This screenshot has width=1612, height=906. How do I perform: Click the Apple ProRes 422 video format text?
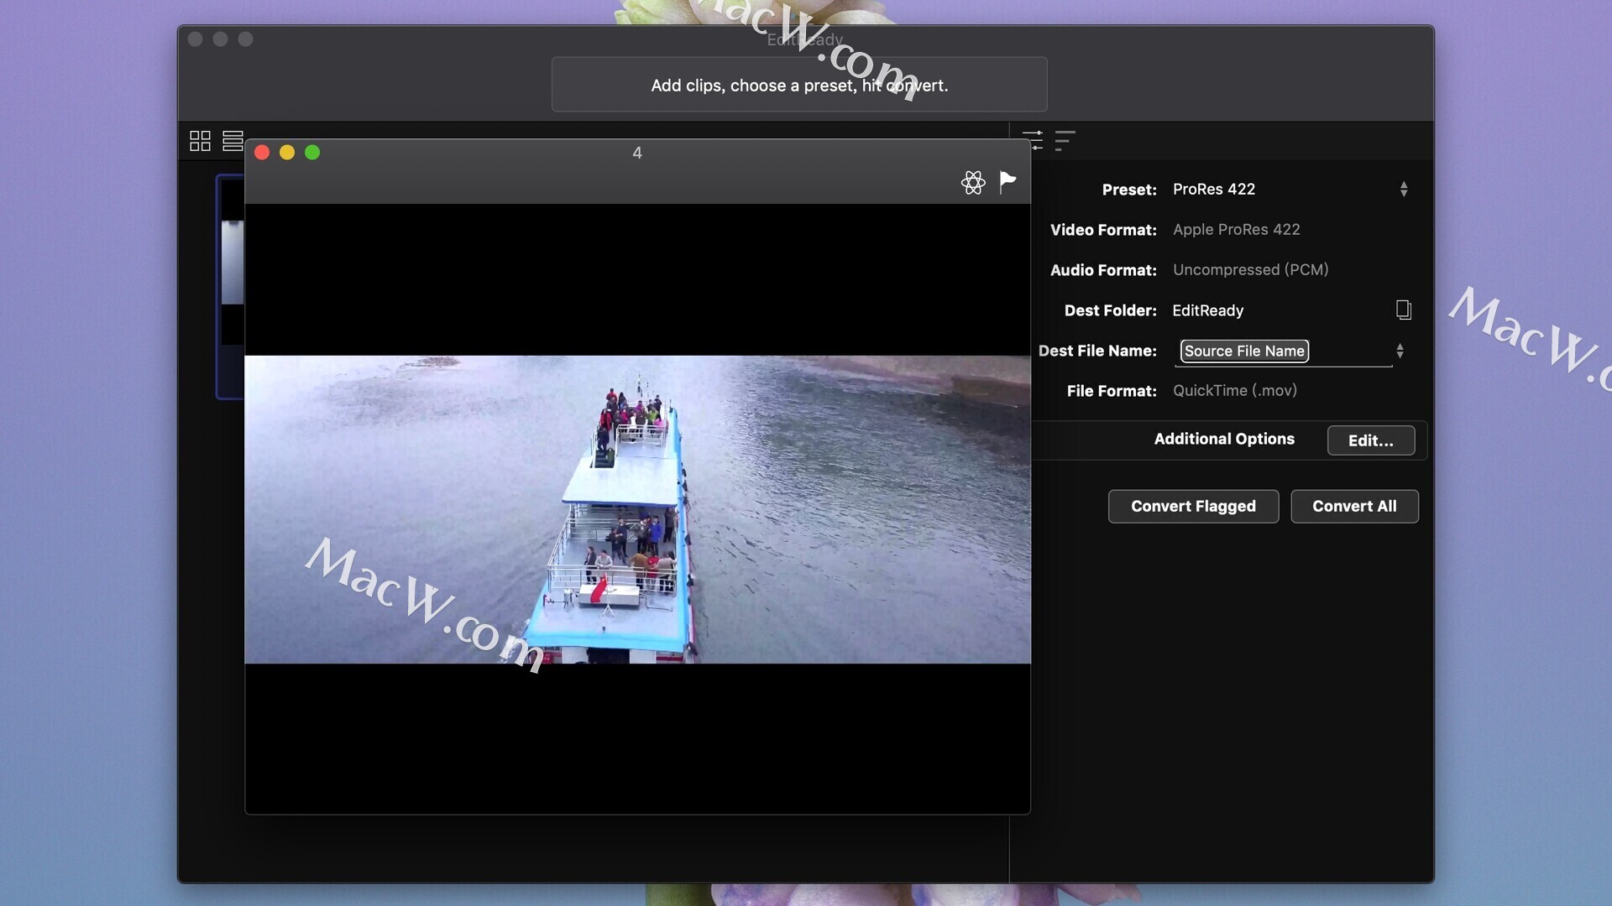(1236, 229)
